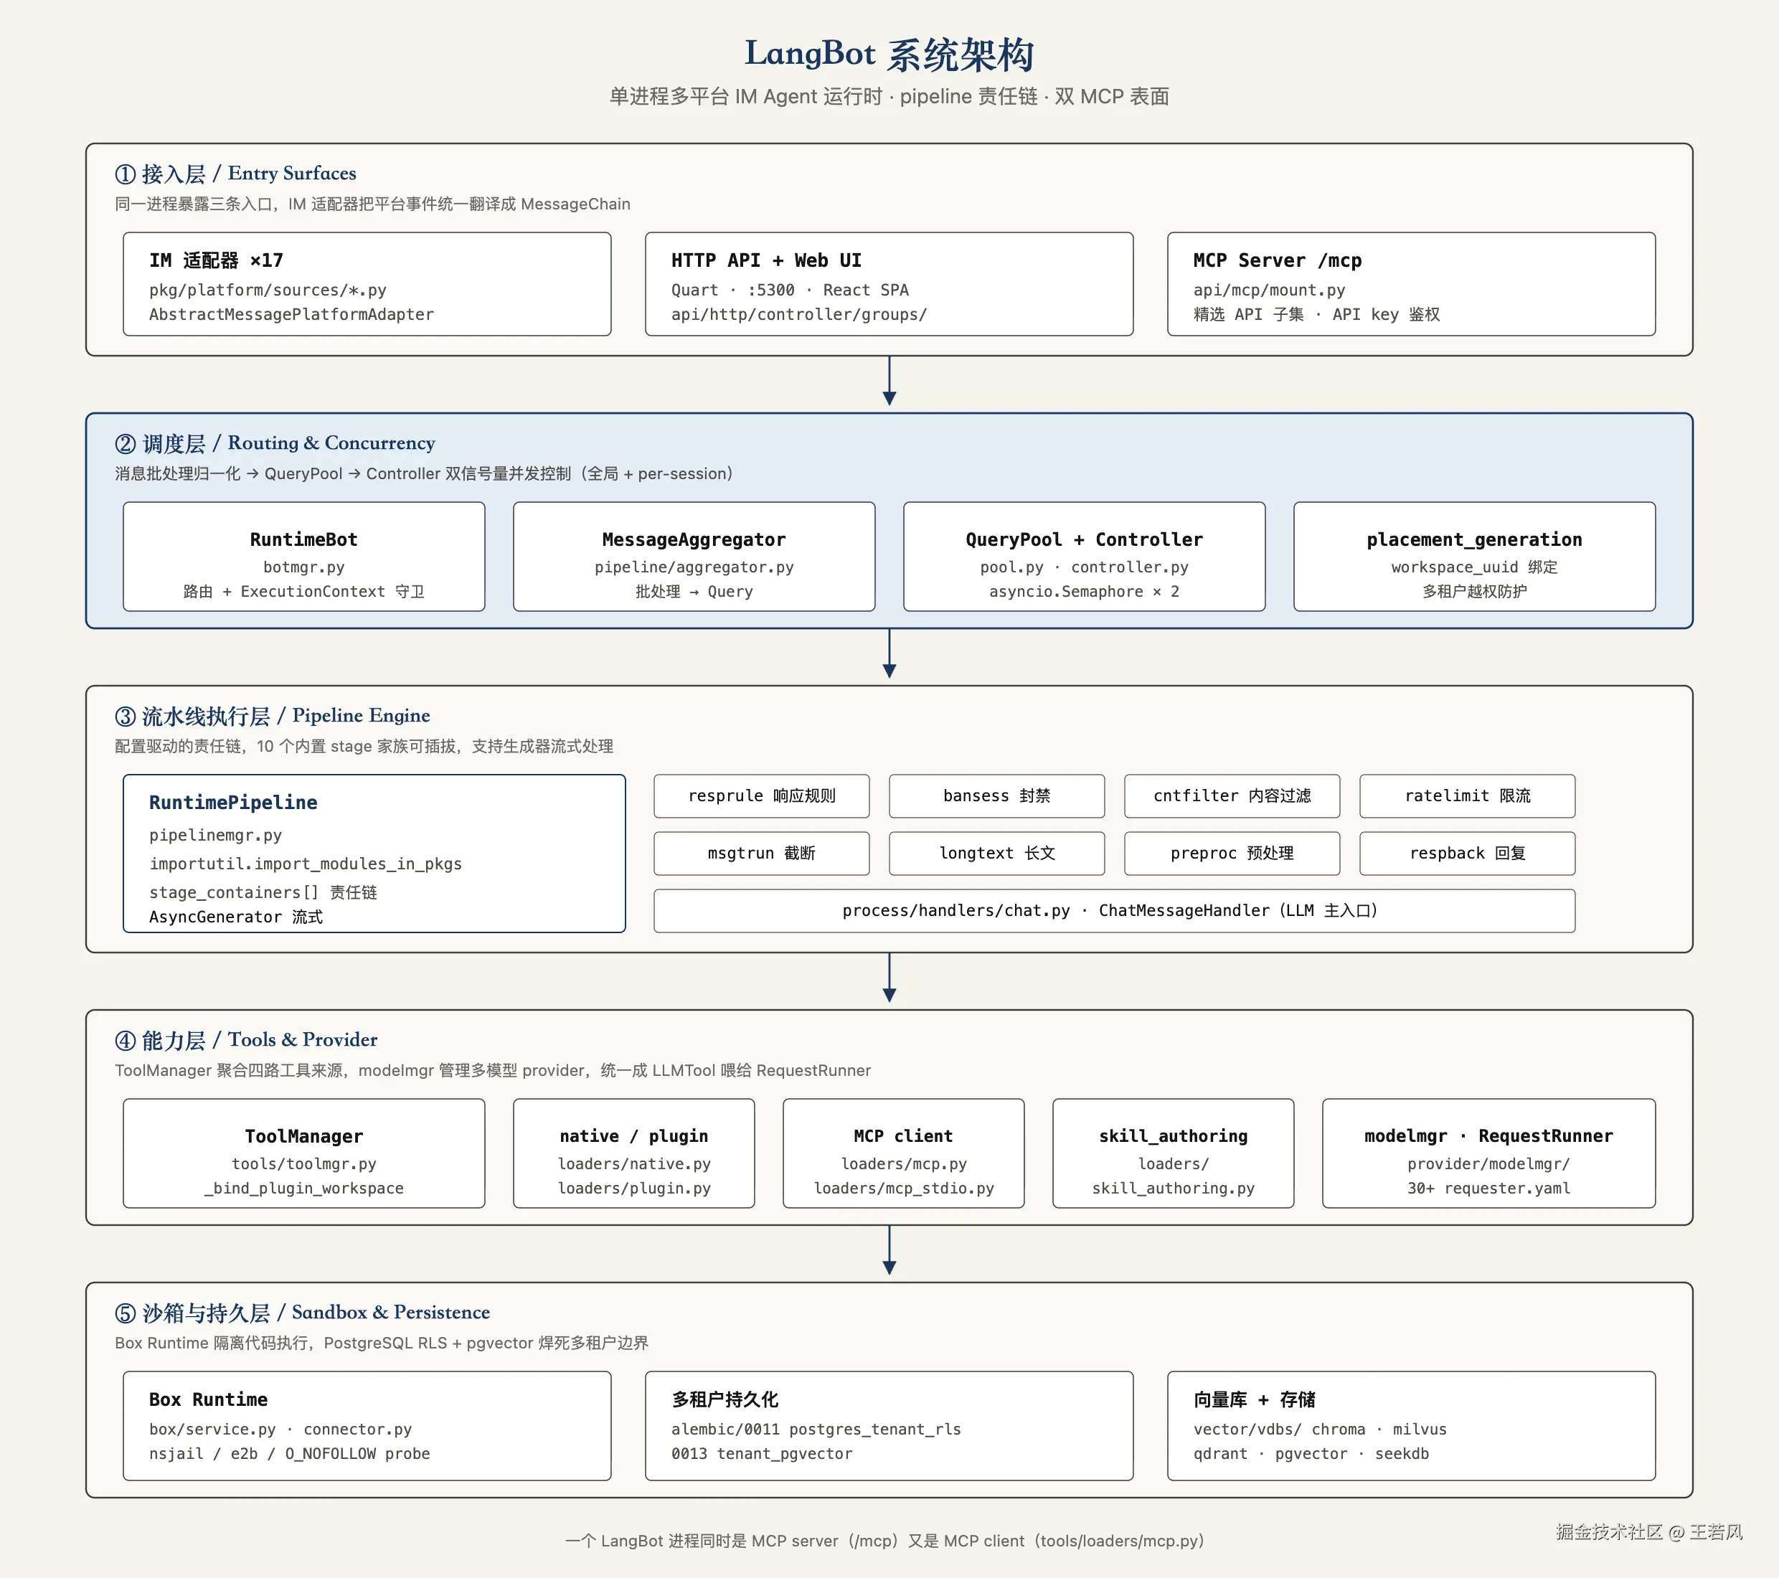Screen dimensions: 1779x1578
Task: Select the "ToolManager" box title
Action: click(x=303, y=1136)
